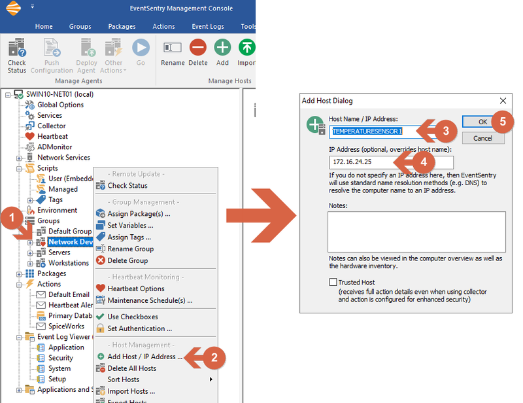Click Cancel in Add Host Dialog
This screenshot has height=403, width=523.
(x=482, y=138)
